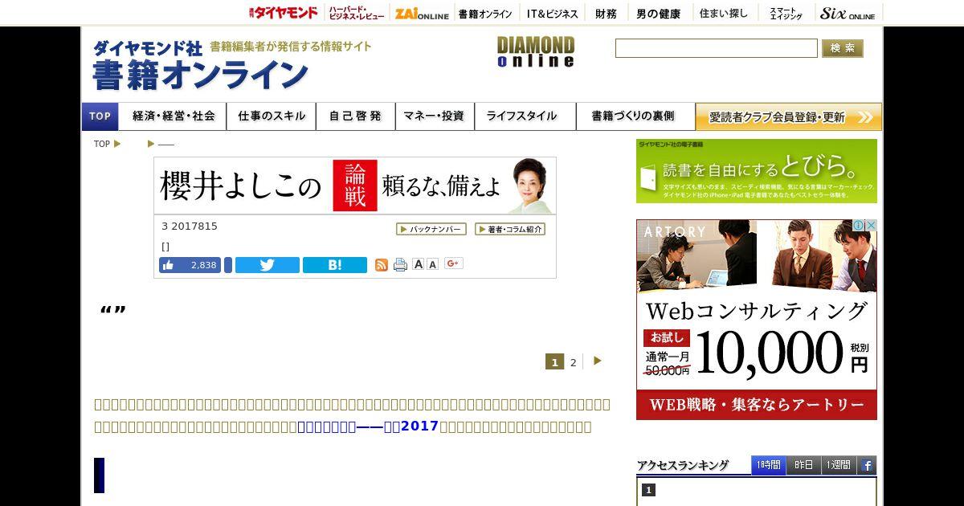Click the printer icon to print article
The width and height of the screenshot is (964, 506).
(400, 264)
